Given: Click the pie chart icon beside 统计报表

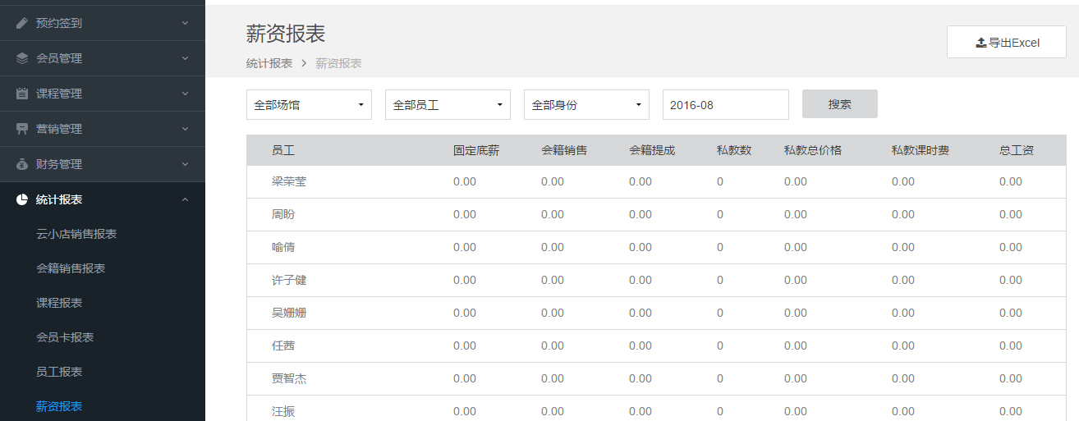Looking at the screenshot, I should 22,199.
